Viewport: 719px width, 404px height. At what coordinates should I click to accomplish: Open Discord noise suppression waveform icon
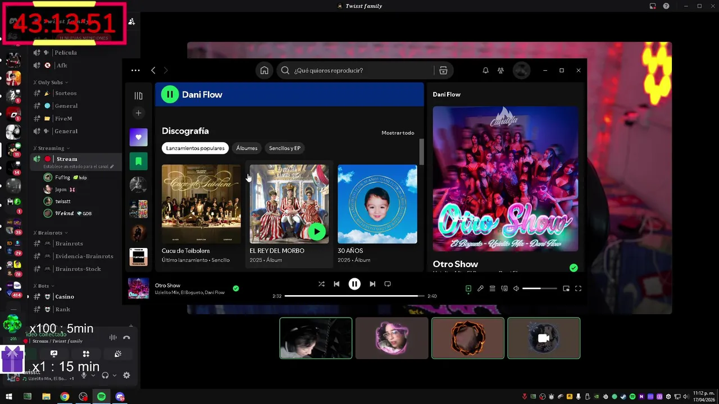(x=113, y=337)
